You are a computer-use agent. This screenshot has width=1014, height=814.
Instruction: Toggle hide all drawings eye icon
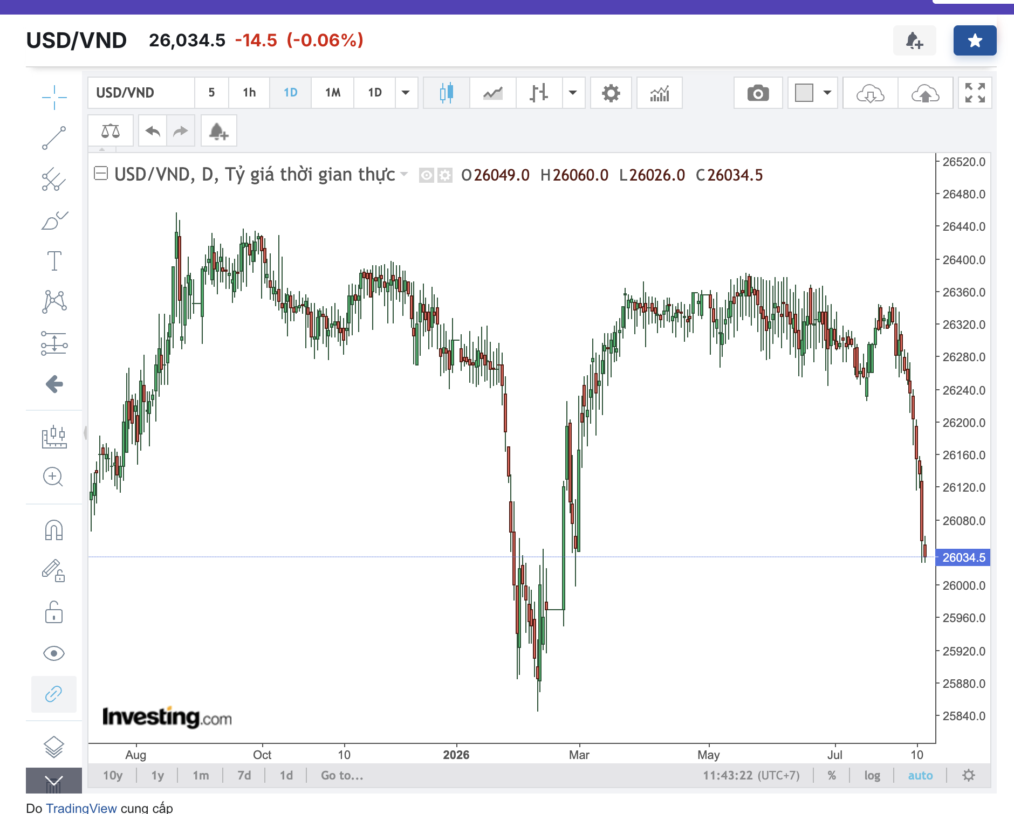(x=54, y=653)
